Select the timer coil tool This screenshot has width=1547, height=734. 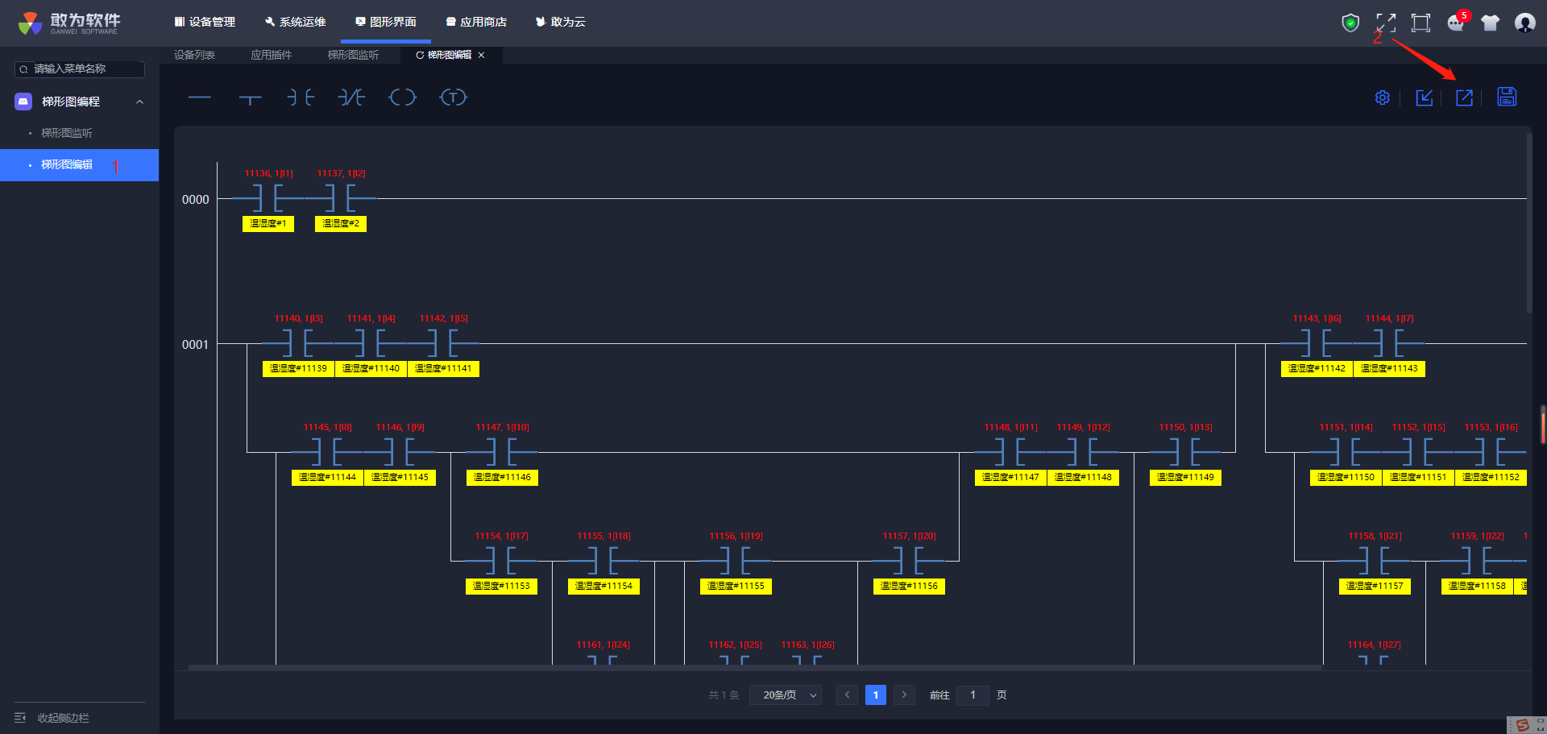coord(453,97)
